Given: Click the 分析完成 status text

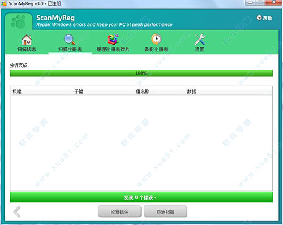Looking at the screenshot, I should tap(19, 66).
